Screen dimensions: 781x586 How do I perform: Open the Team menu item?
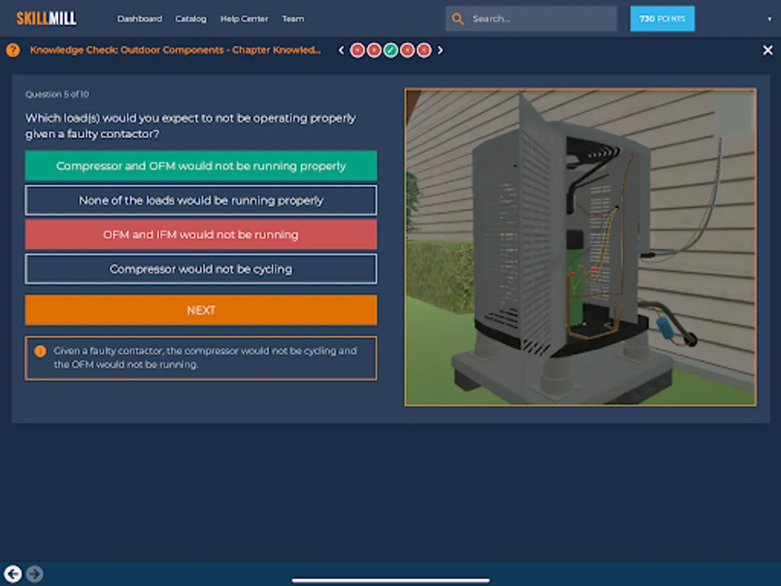[293, 19]
